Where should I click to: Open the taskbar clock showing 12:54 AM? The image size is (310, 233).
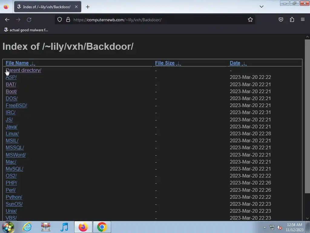pyautogui.click(x=295, y=227)
